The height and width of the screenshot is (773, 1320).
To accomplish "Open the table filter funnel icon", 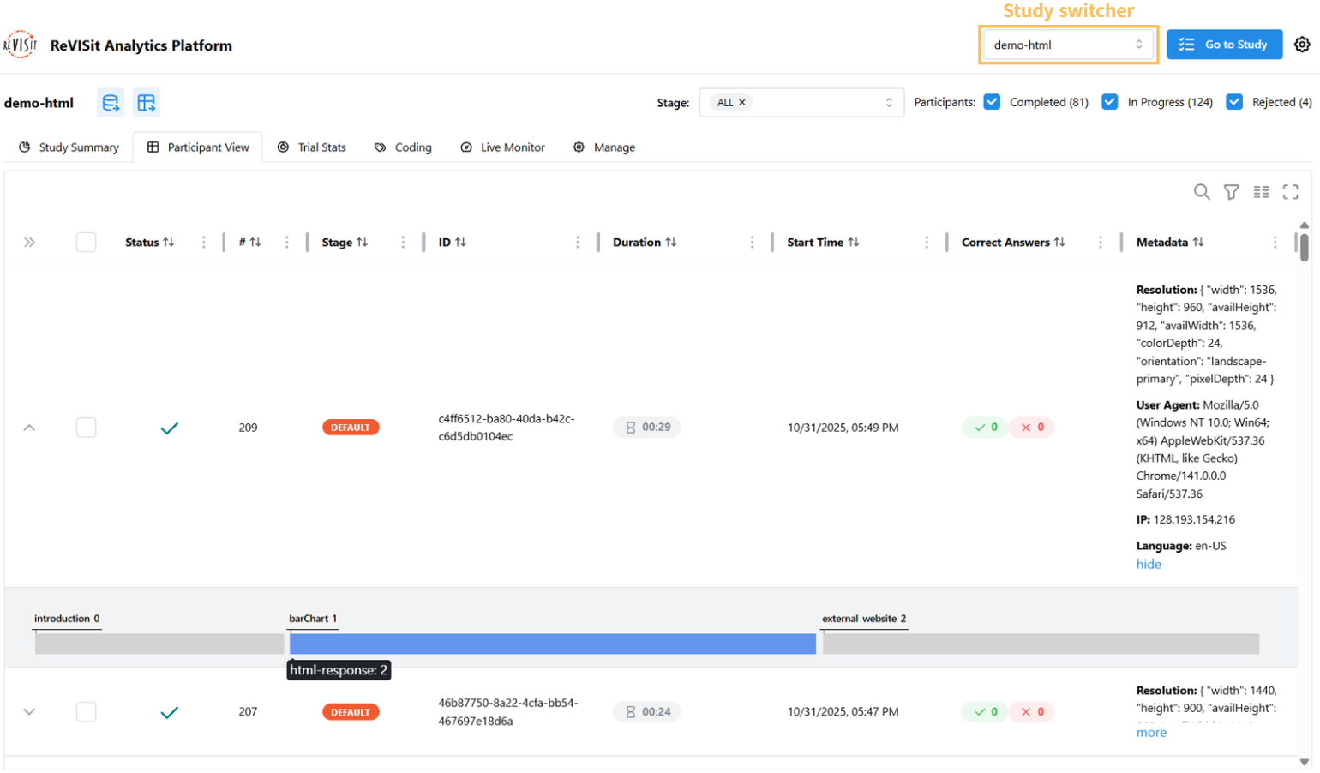I will tap(1231, 192).
